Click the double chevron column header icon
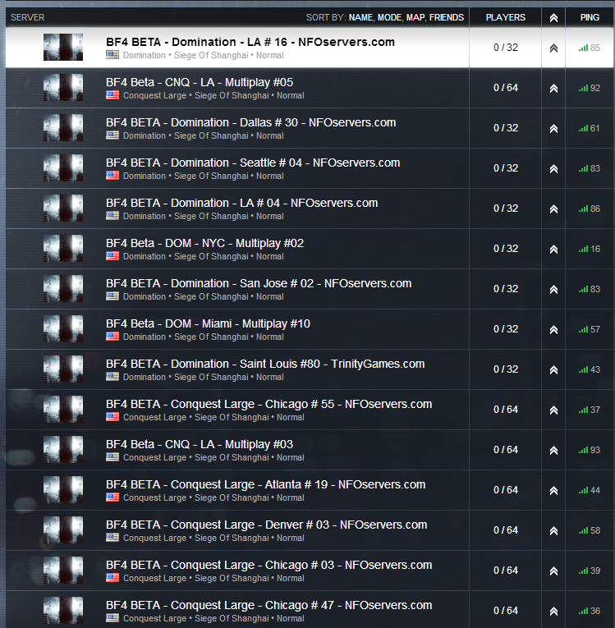Screen dimensions: 615x628 [553, 17]
